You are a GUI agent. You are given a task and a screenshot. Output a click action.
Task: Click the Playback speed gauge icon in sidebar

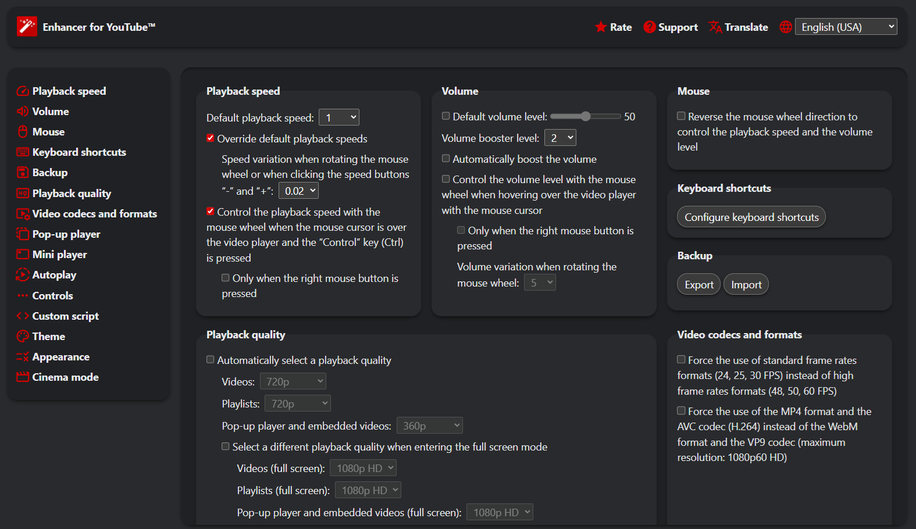click(23, 91)
